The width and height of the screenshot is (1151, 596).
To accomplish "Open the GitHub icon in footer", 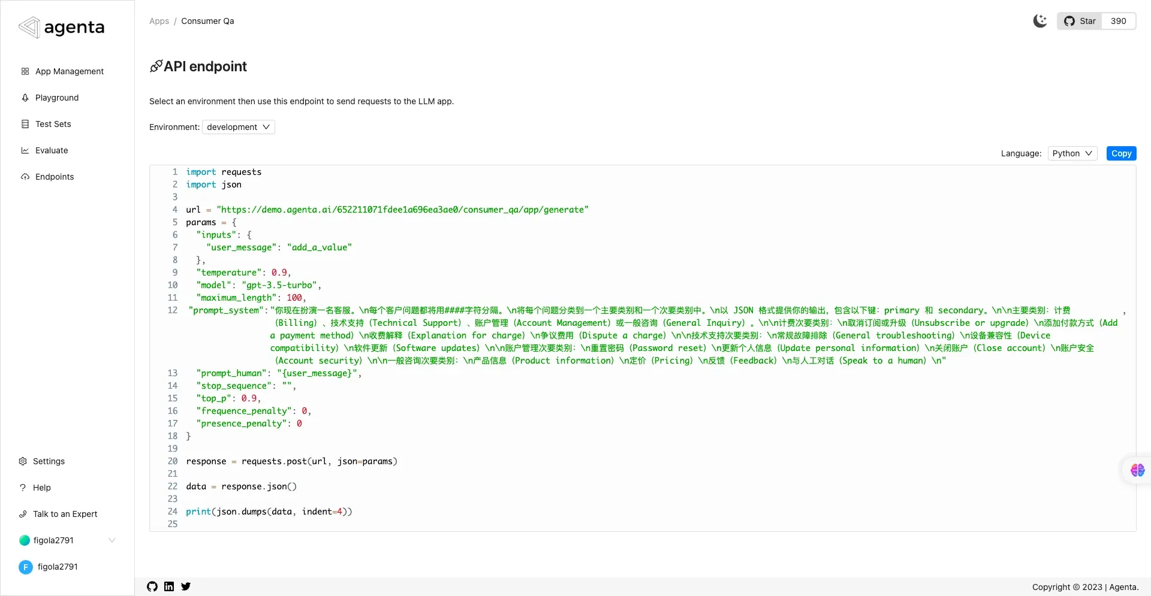I will point(152,586).
